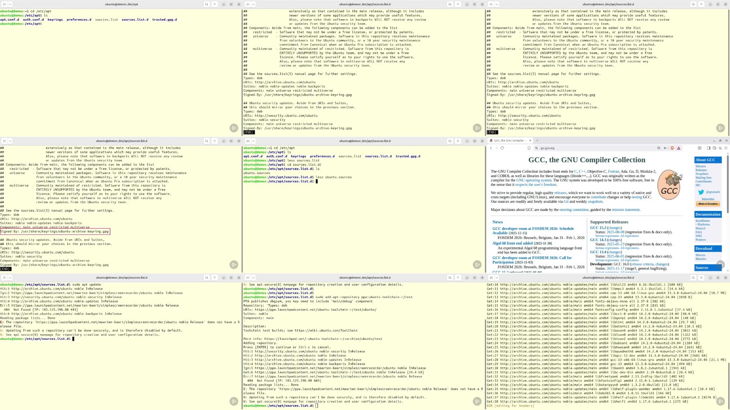The width and height of the screenshot is (730, 410).
Task: Select the 'GCC, the GNU Compiler' browser tab
Action: click(x=510, y=140)
